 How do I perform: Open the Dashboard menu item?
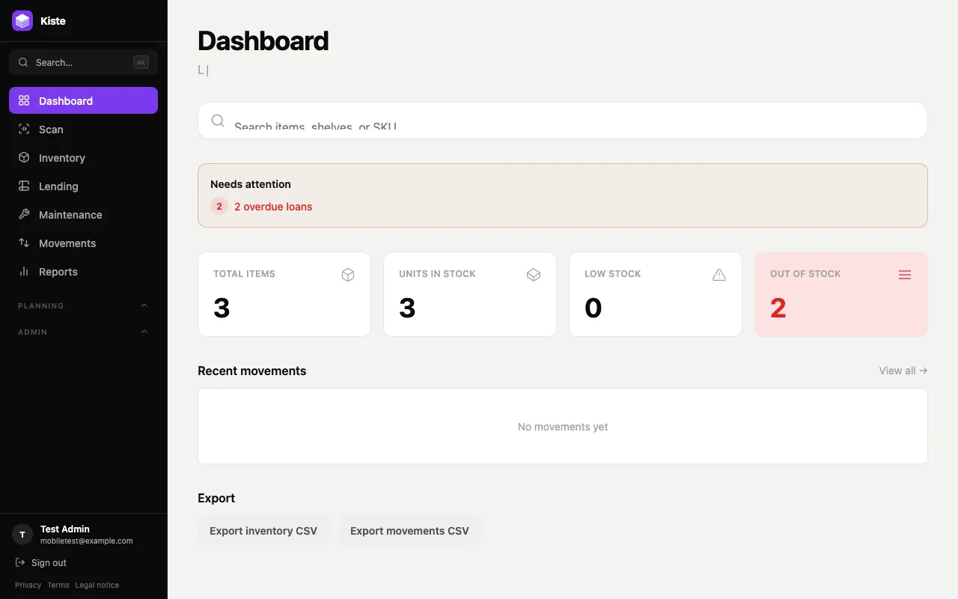click(x=83, y=100)
